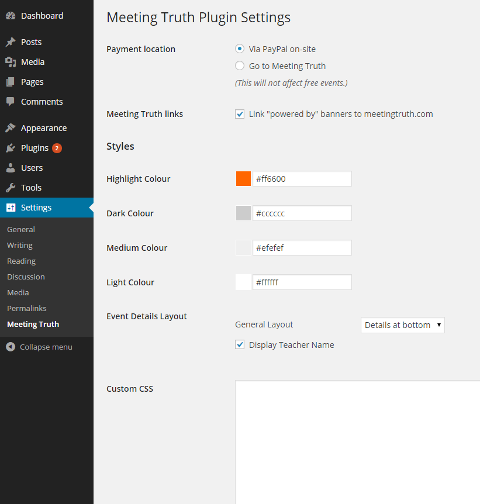Click the Collapse menu arrow icon
The image size is (480, 504).
pos(11,347)
